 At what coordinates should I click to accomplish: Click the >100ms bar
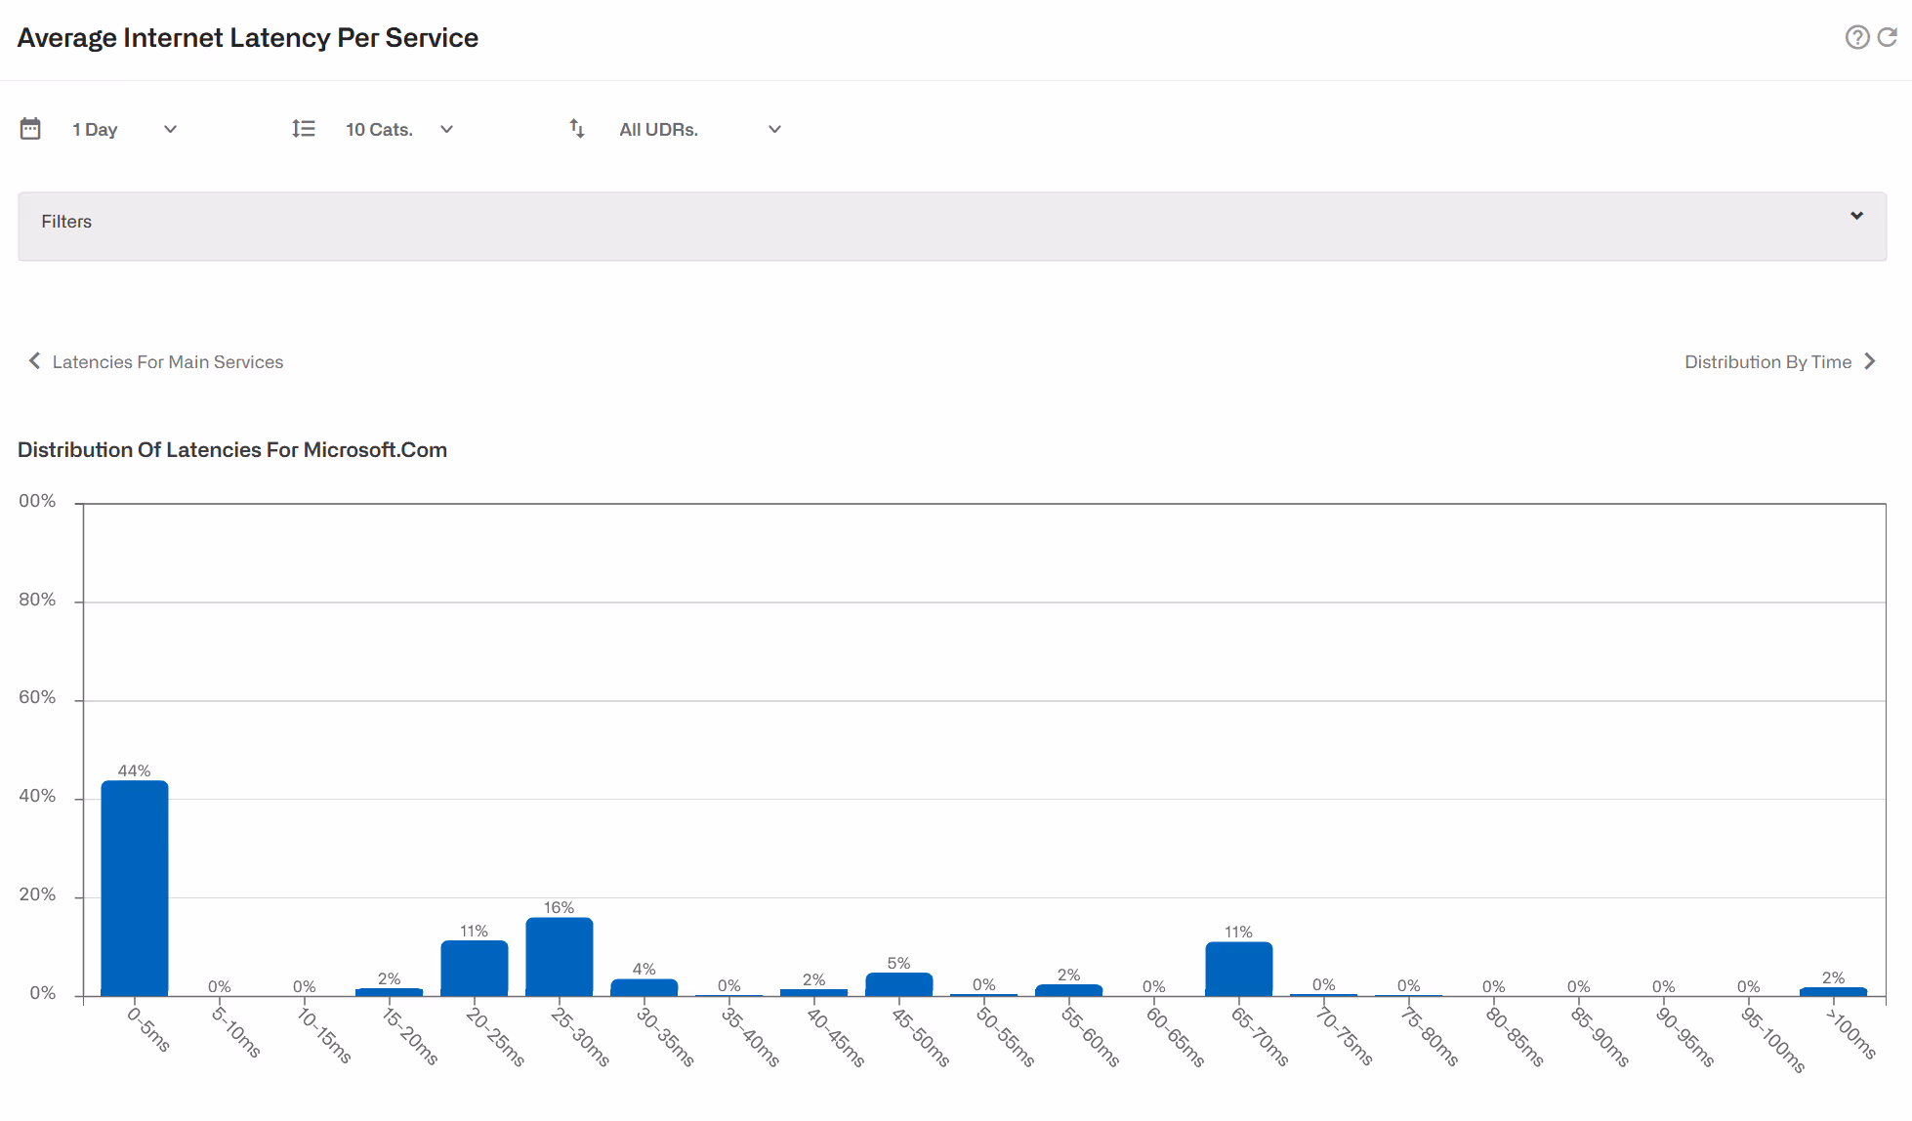pyautogui.click(x=1833, y=991)
